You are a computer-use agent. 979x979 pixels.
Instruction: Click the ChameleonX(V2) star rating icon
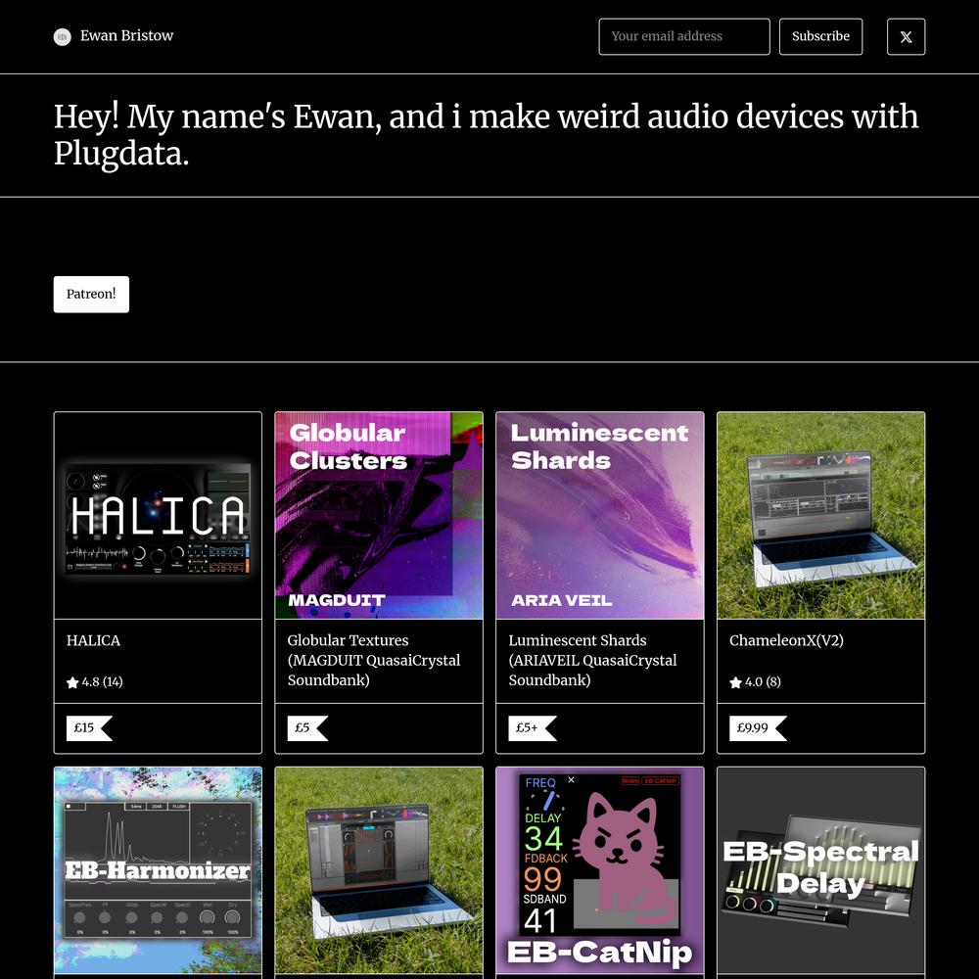735,682
